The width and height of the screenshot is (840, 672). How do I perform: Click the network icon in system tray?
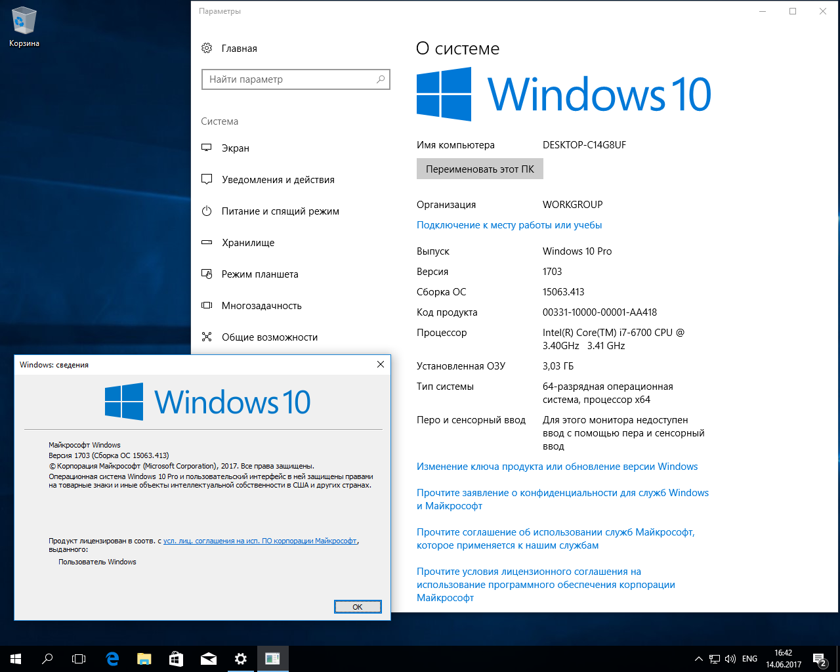click(715, 659)
